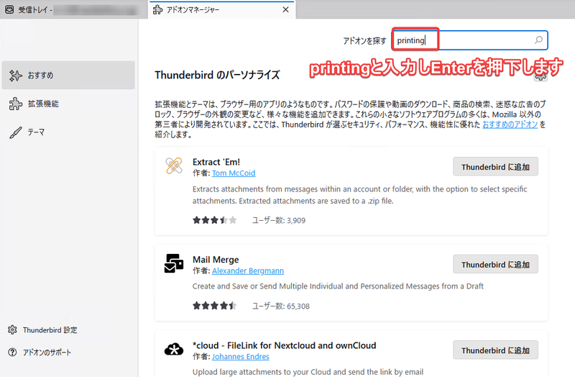Add Mail Merge to Thunderbird
The height and width of the screenshot is (377, 575).
pos(495,264)
